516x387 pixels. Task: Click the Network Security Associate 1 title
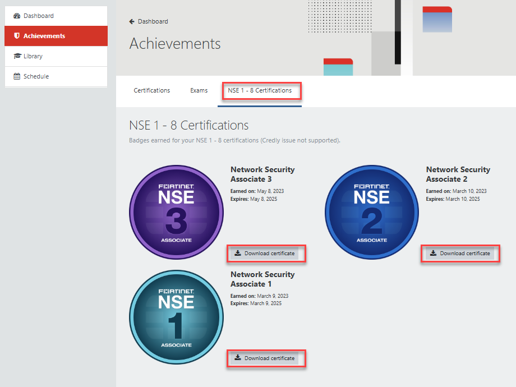pos(262,279)
